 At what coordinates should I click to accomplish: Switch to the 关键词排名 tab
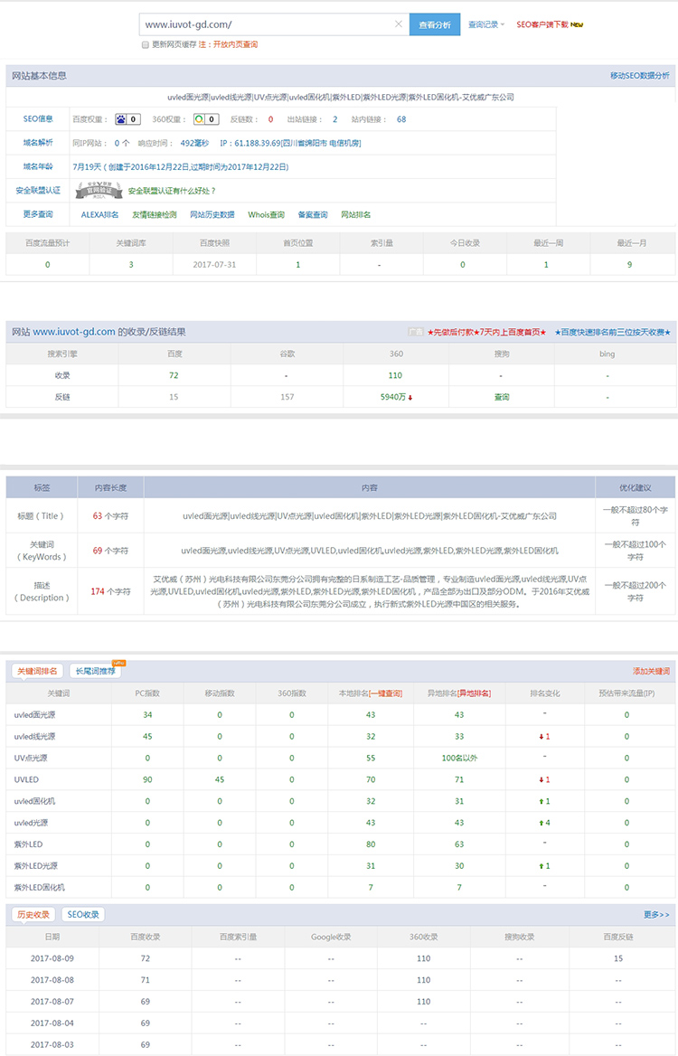click(x=37, y=671)
